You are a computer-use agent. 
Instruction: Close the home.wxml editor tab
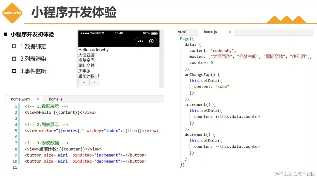38,99
